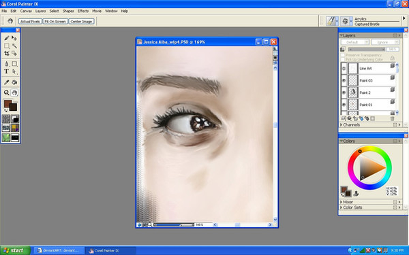This screenshot has width=409, height=255.
Task: Select the Text tool
Action: [7, 71]
